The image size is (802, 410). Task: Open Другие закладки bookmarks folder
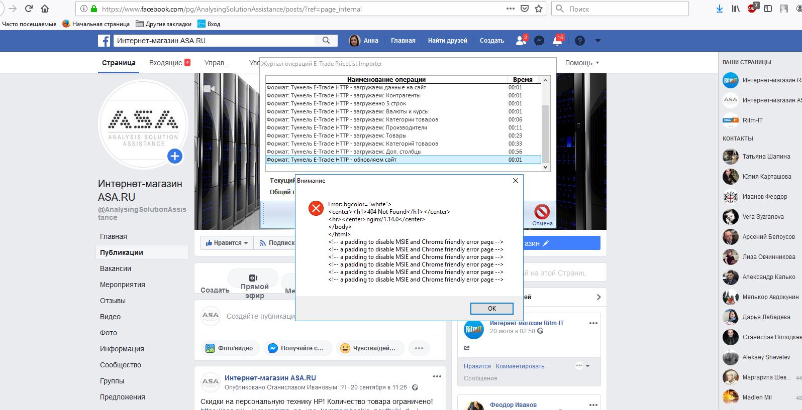pyautogui.click(x=164, y=24)
